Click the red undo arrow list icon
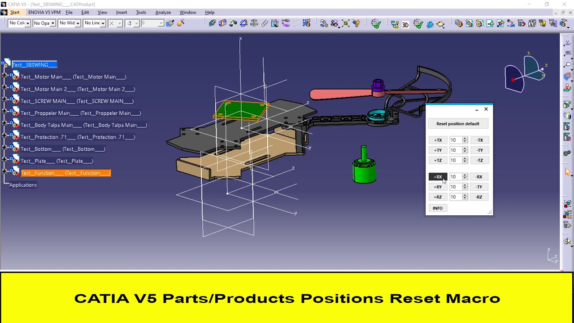This screenshot has height=323, width=574. [522, 23]
